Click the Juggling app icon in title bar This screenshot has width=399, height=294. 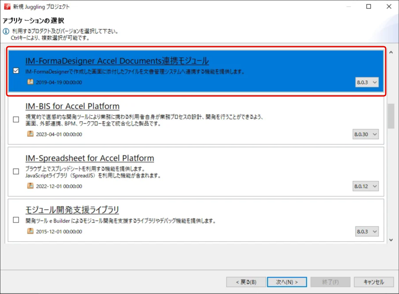tap(7, 6)
